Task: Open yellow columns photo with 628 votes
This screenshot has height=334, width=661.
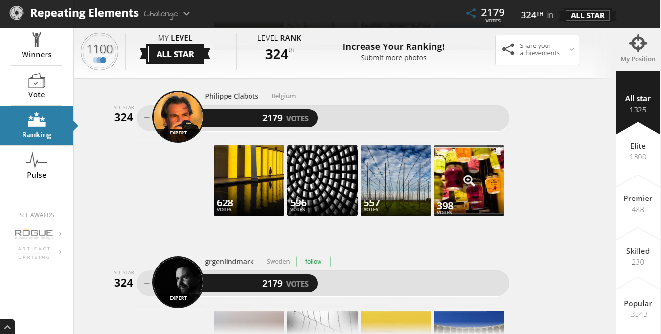Action: point(249,180)
